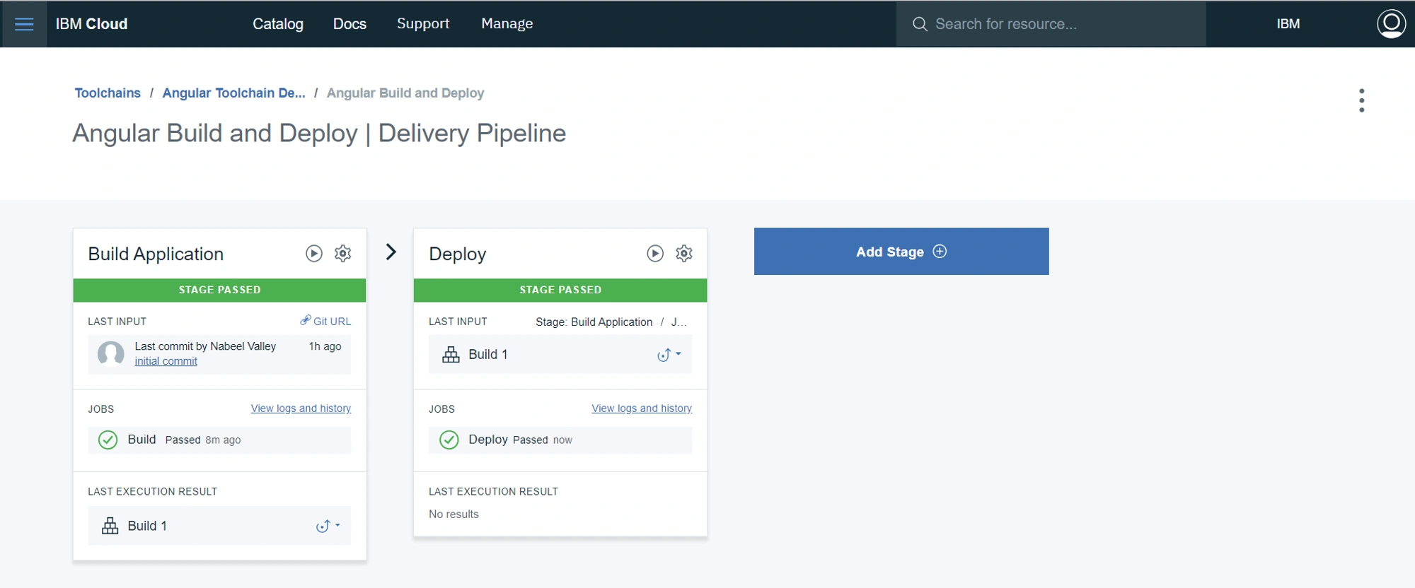
Task: View logs and history for Build Application
Action: (301, 408)
